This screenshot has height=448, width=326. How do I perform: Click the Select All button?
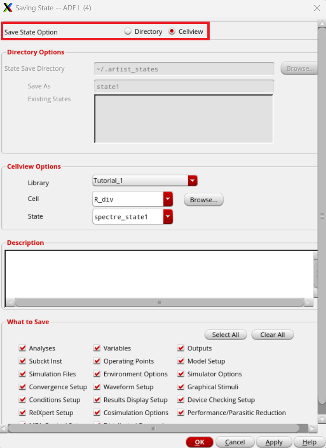tap(226, 335)
